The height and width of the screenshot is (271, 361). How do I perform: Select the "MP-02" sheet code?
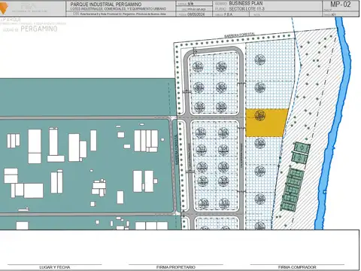[341, 5]
